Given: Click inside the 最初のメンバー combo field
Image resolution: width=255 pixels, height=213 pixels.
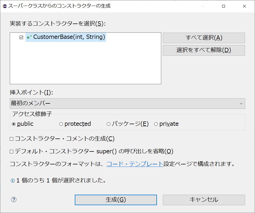Looking at the screenshot, I should (x=81, y=103).
